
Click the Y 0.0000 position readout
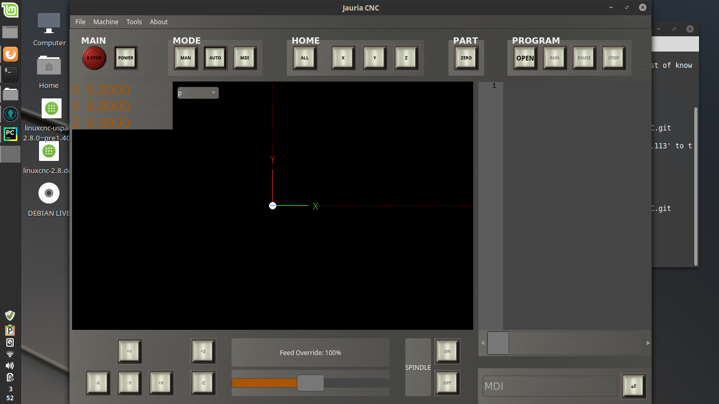click(x=101, y=106)
